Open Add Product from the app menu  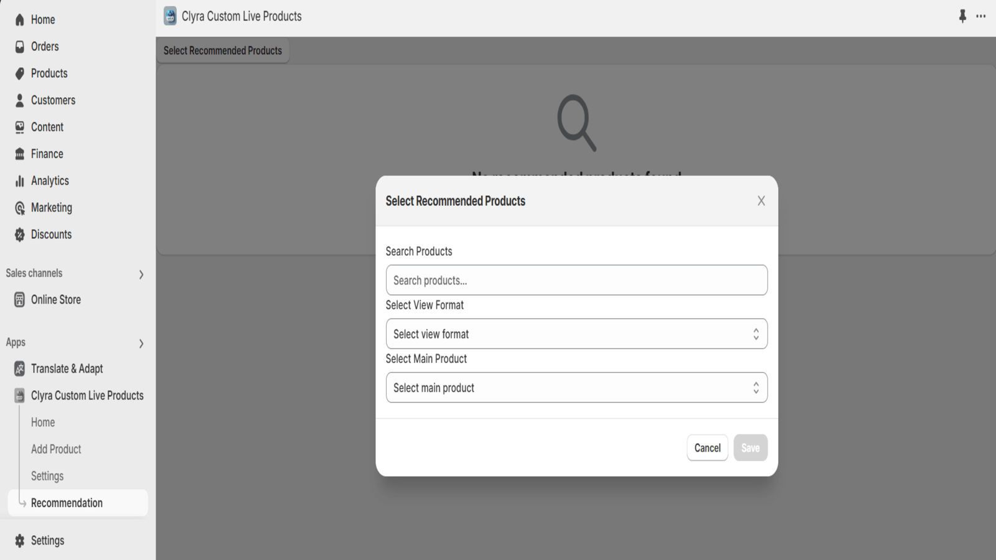click(56, 449)
